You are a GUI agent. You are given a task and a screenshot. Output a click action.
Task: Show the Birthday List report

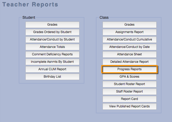pyautogui.click(x=52, y=77)
